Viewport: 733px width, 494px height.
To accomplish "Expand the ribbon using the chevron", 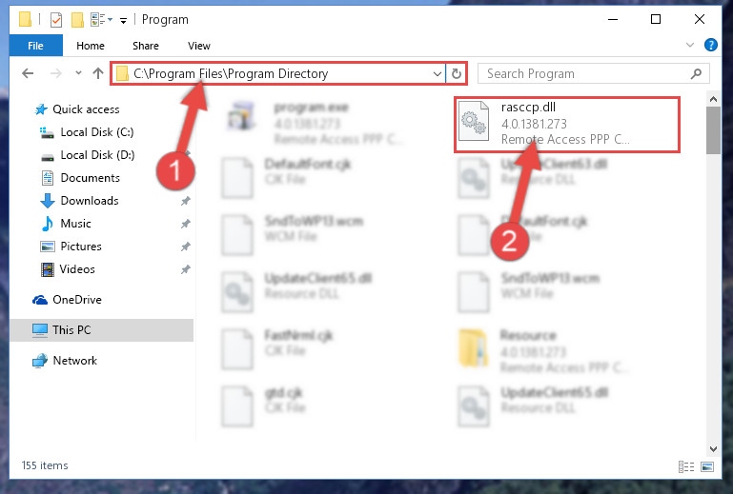I will tap(689, 45).
